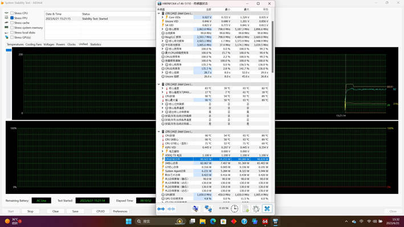The width and height of the screenshot is (404, 227).
Task: Click the HWiNFO clock reset timer icon
Action: (234, 209)
